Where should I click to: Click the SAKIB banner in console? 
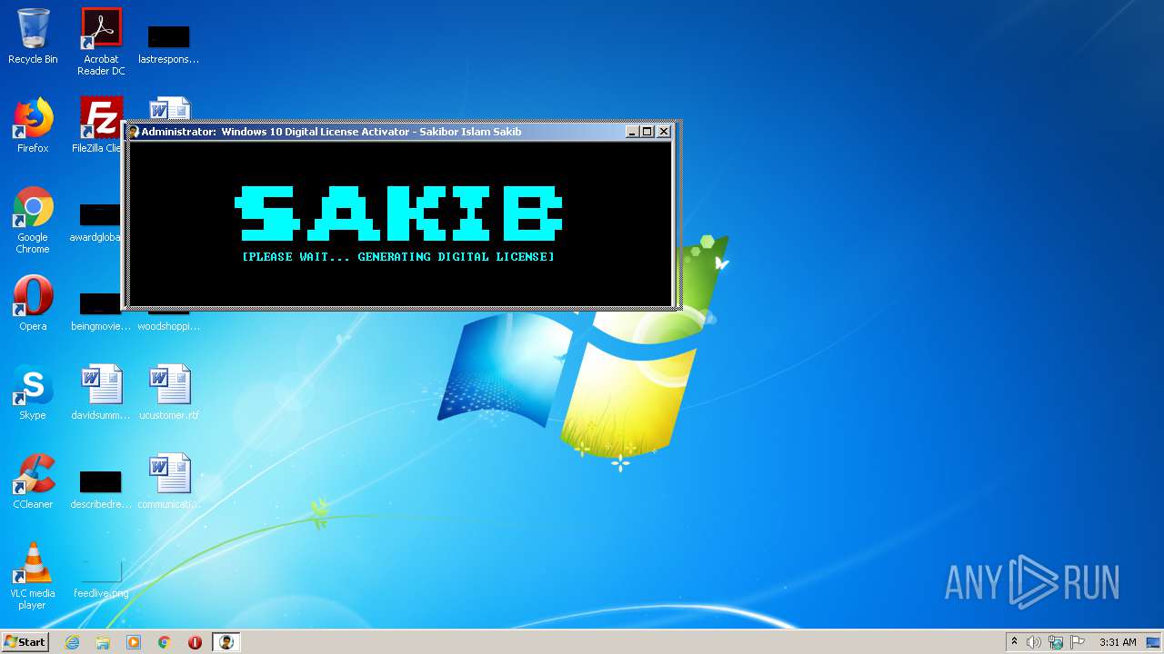399,213
